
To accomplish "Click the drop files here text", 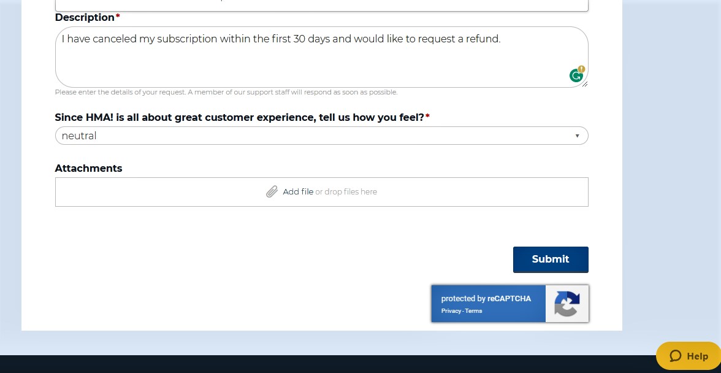I will point(346,192).
